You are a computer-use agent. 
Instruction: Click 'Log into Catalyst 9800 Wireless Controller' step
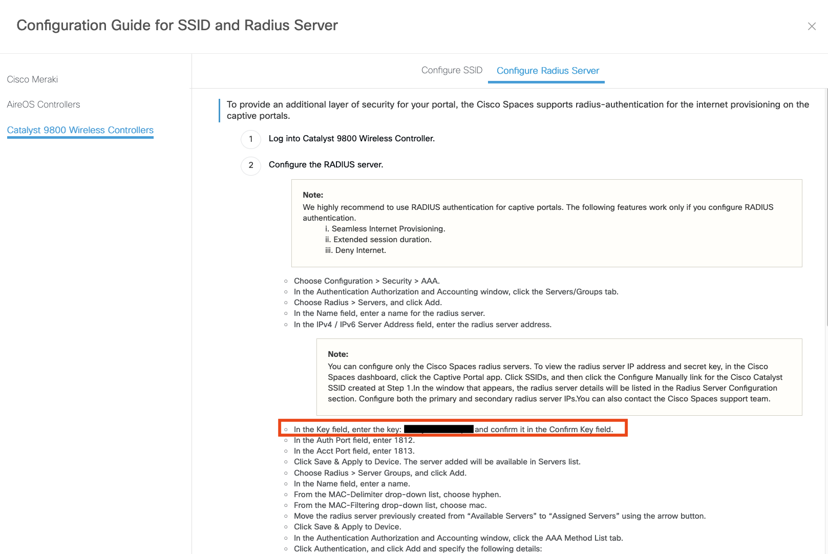(351, 139)
